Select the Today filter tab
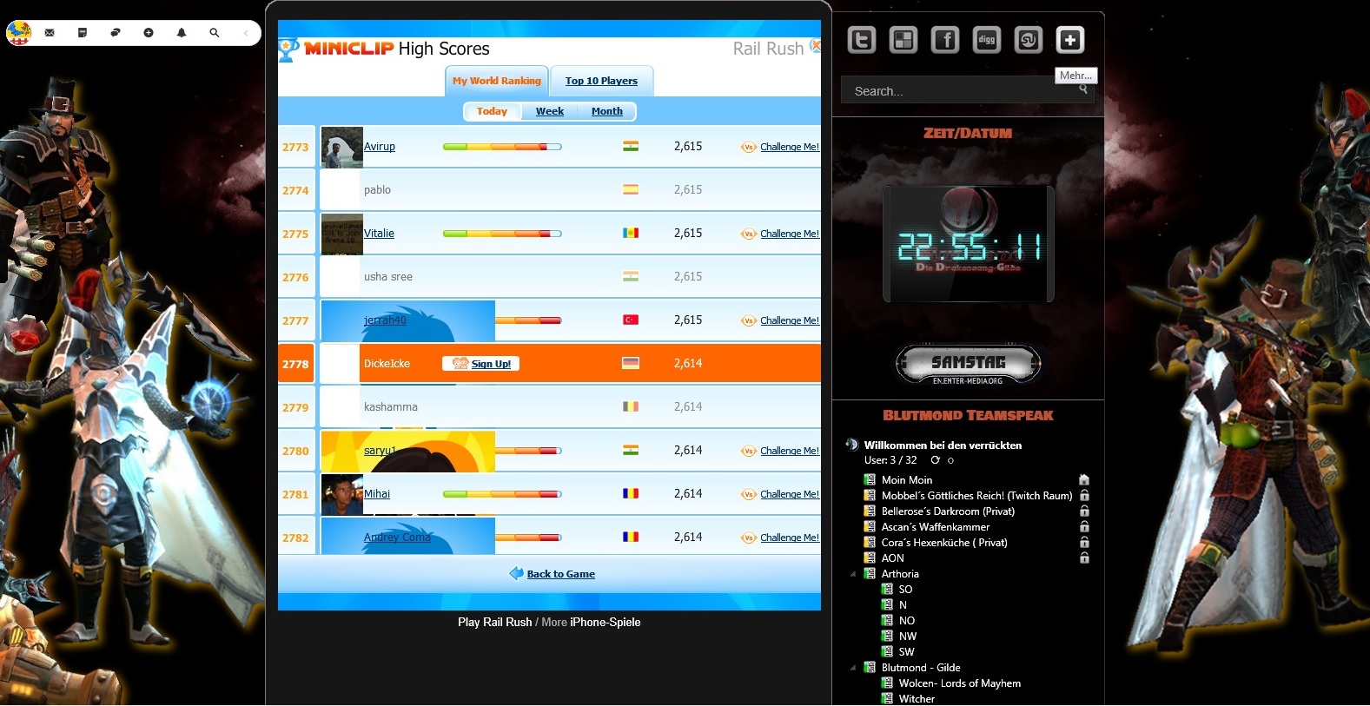The width and height of the screenshot is (1370, 706). coord(492,111)
